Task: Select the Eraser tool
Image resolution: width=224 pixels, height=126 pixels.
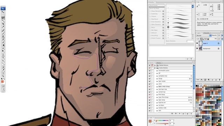Action: click(3, 42)
